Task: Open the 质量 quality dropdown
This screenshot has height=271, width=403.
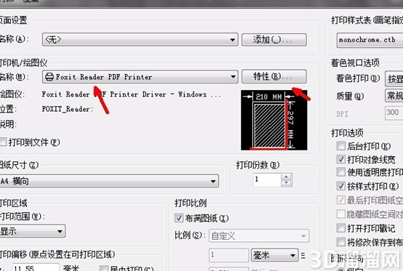Action: pyautogui.click(x=394, y=96)
